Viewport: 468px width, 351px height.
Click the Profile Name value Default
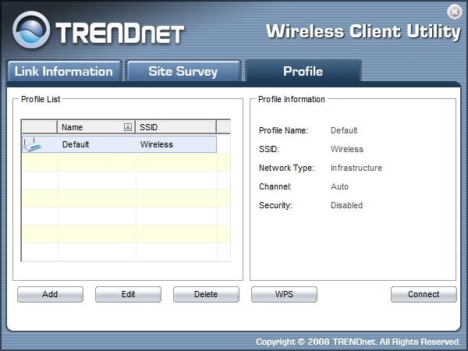click(344, 130)
